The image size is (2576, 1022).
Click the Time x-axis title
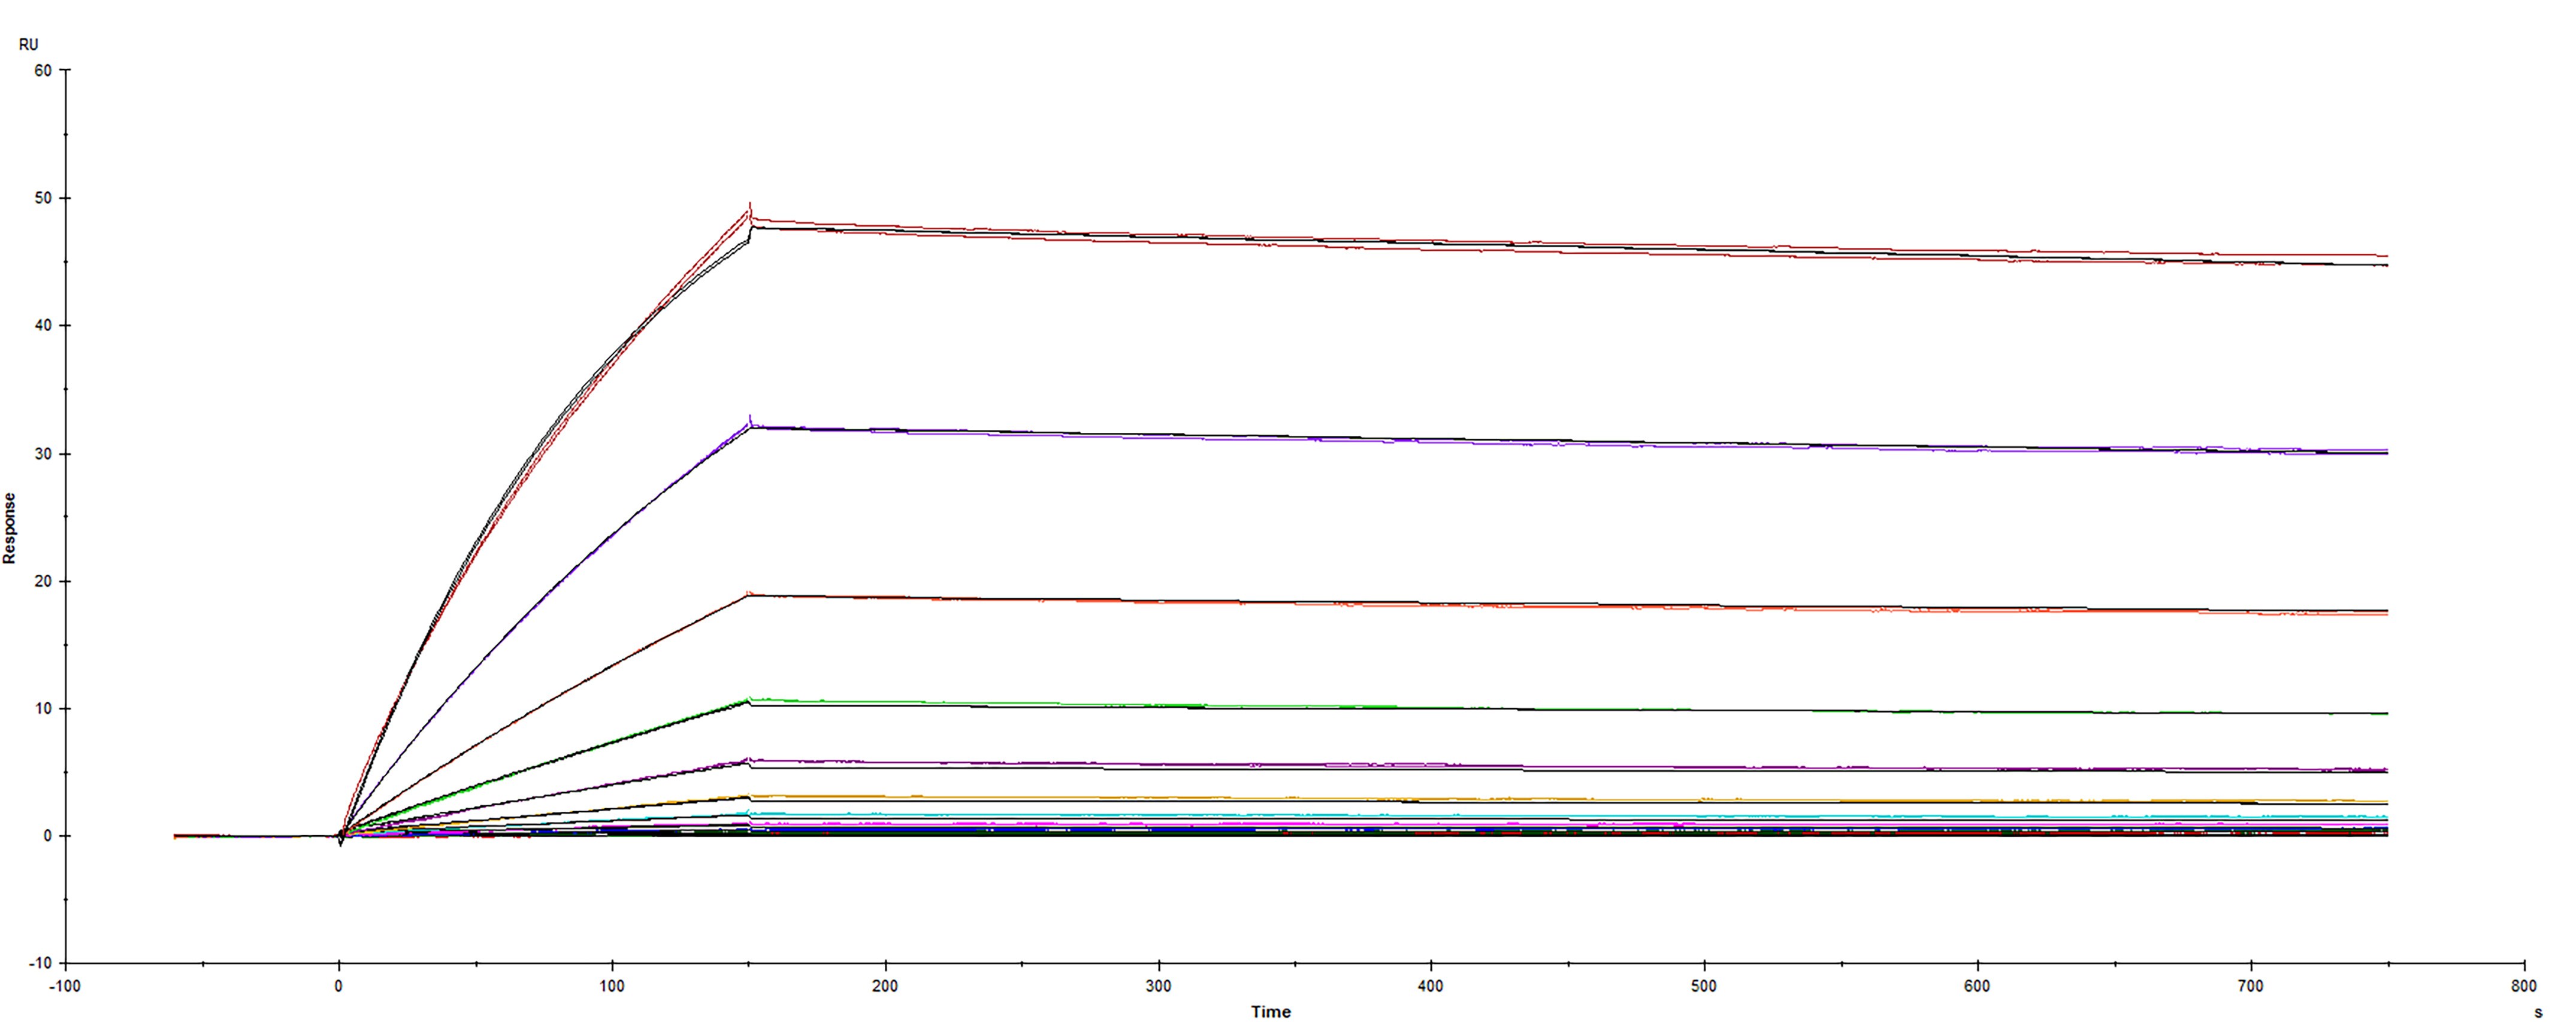[1270, 1011]
